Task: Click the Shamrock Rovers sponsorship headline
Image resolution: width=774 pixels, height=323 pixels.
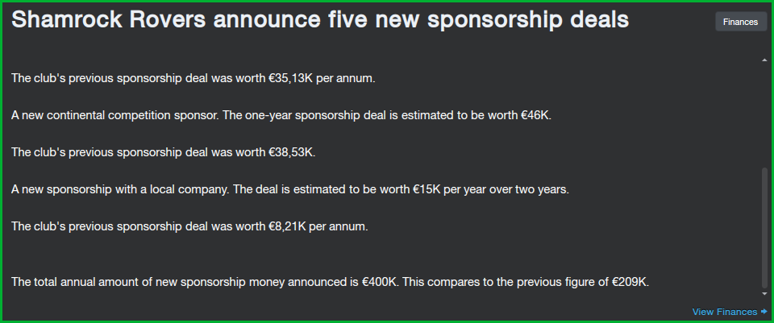Action: 320,21
